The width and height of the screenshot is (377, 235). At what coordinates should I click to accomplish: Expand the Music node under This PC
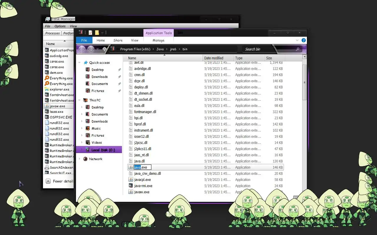point(82,128)
